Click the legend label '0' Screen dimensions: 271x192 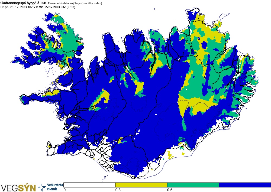pos(65,190)
